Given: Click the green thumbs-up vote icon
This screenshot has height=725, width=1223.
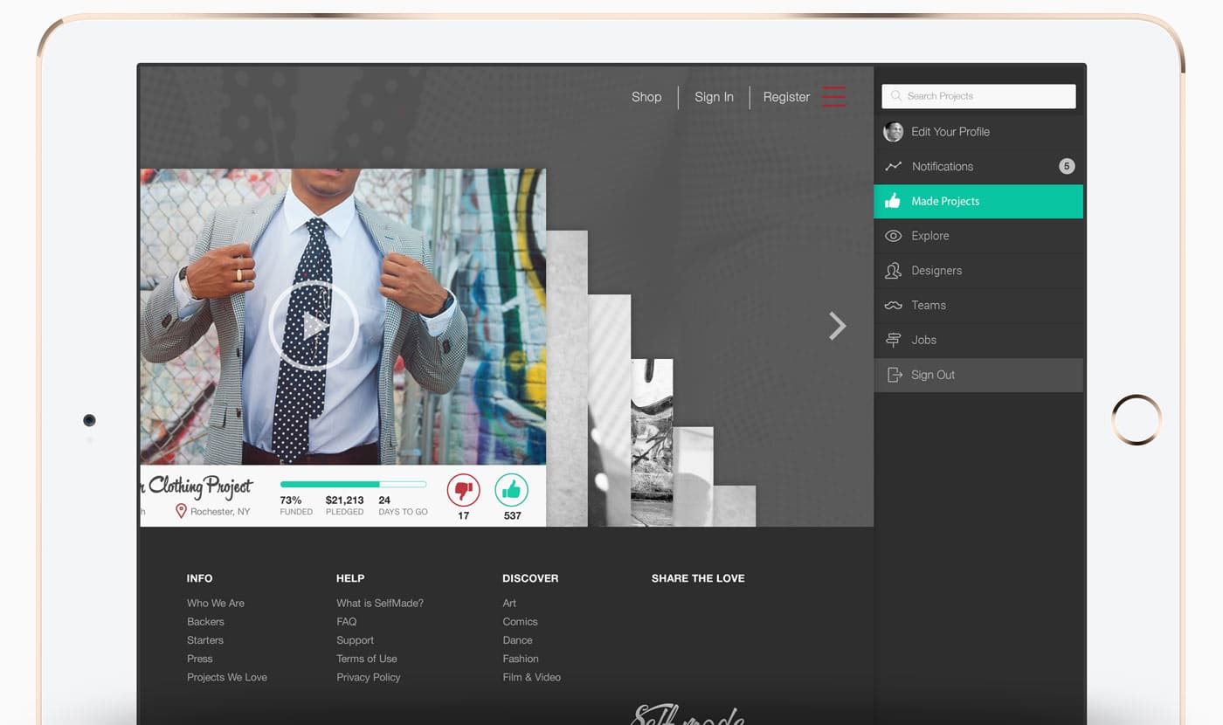Looking at the screenshot, I should pyautogui.click(x=511, y=490).
